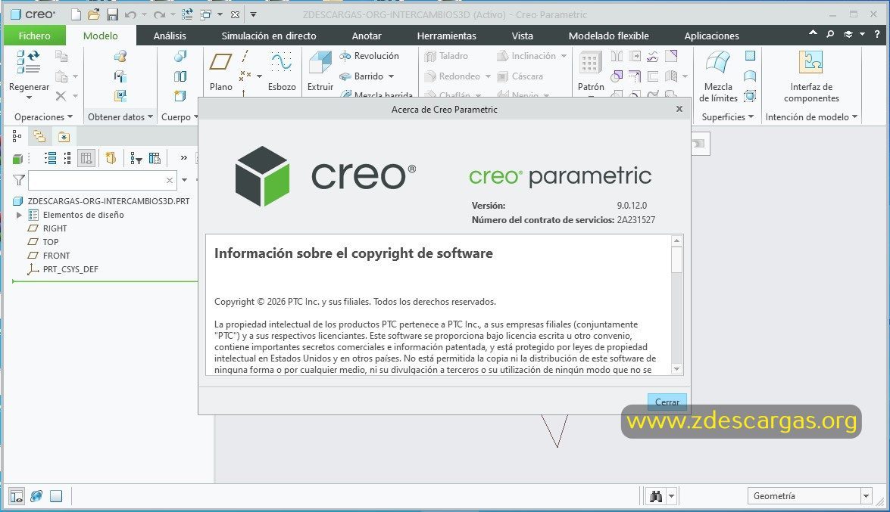Switch to the Análisis tab

tap(170, 36)
